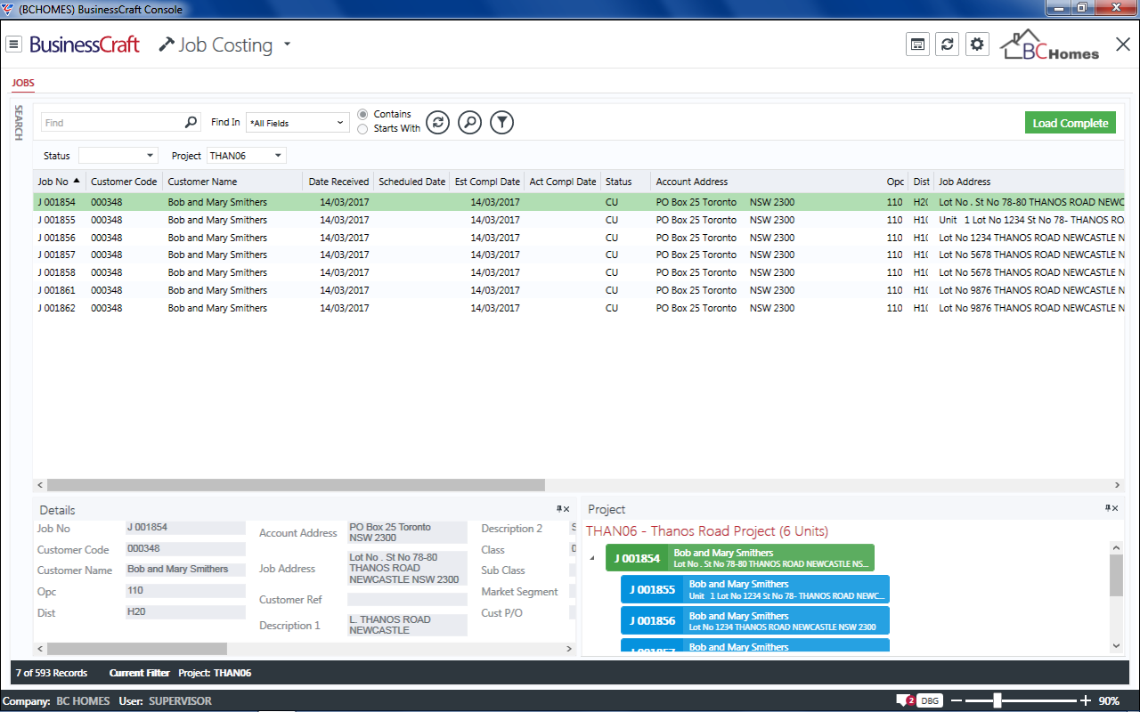Image resolution: width=1140 pixels, height=712 pixels.
Task: Close the Project panel
Action: point(1115,508)
